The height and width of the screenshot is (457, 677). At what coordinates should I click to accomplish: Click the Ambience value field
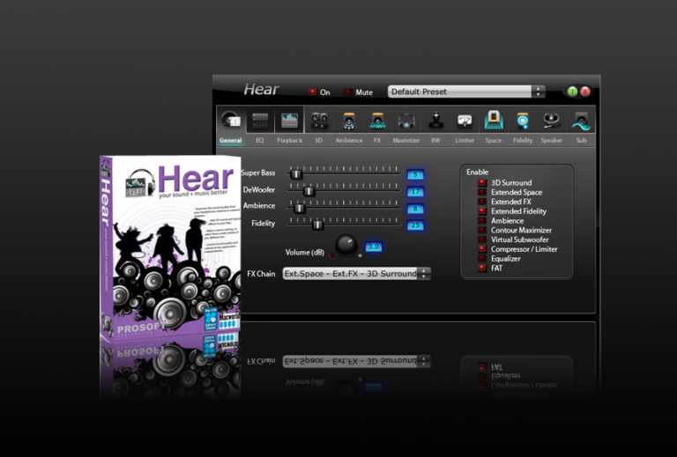click(x=415, y=209)
